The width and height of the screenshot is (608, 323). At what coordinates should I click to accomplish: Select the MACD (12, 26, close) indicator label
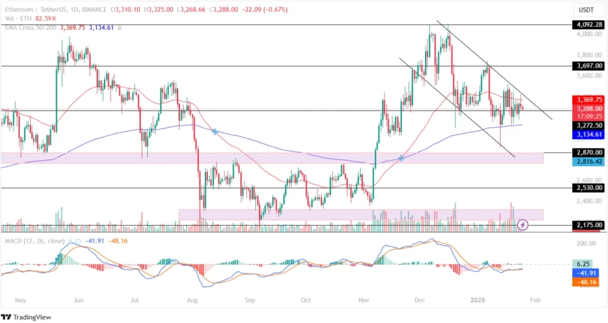click(x=34, y=240)
